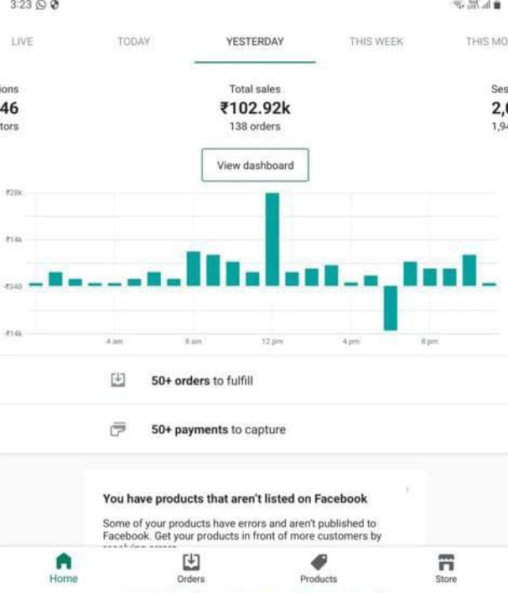This screenshot has width=508, height=593.
Task: Tap the orders inbox icon beside '50+ orders'
Action: tap(117, 379)
